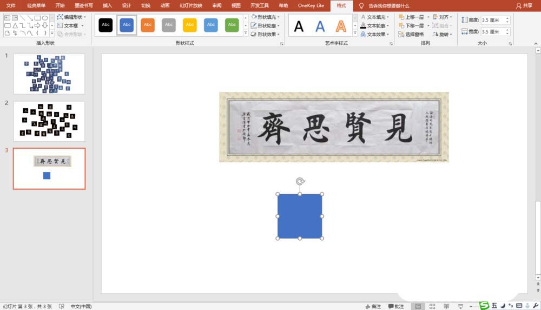Select the text box shape icon in gallery
This screenshot has height=310, width=541.
(x=7, y=18)
